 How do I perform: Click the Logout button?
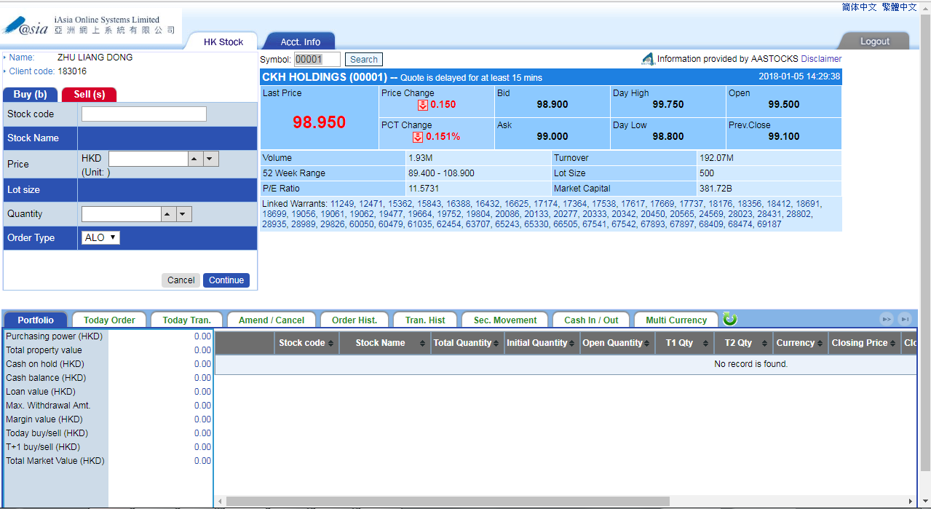[874, 42]
